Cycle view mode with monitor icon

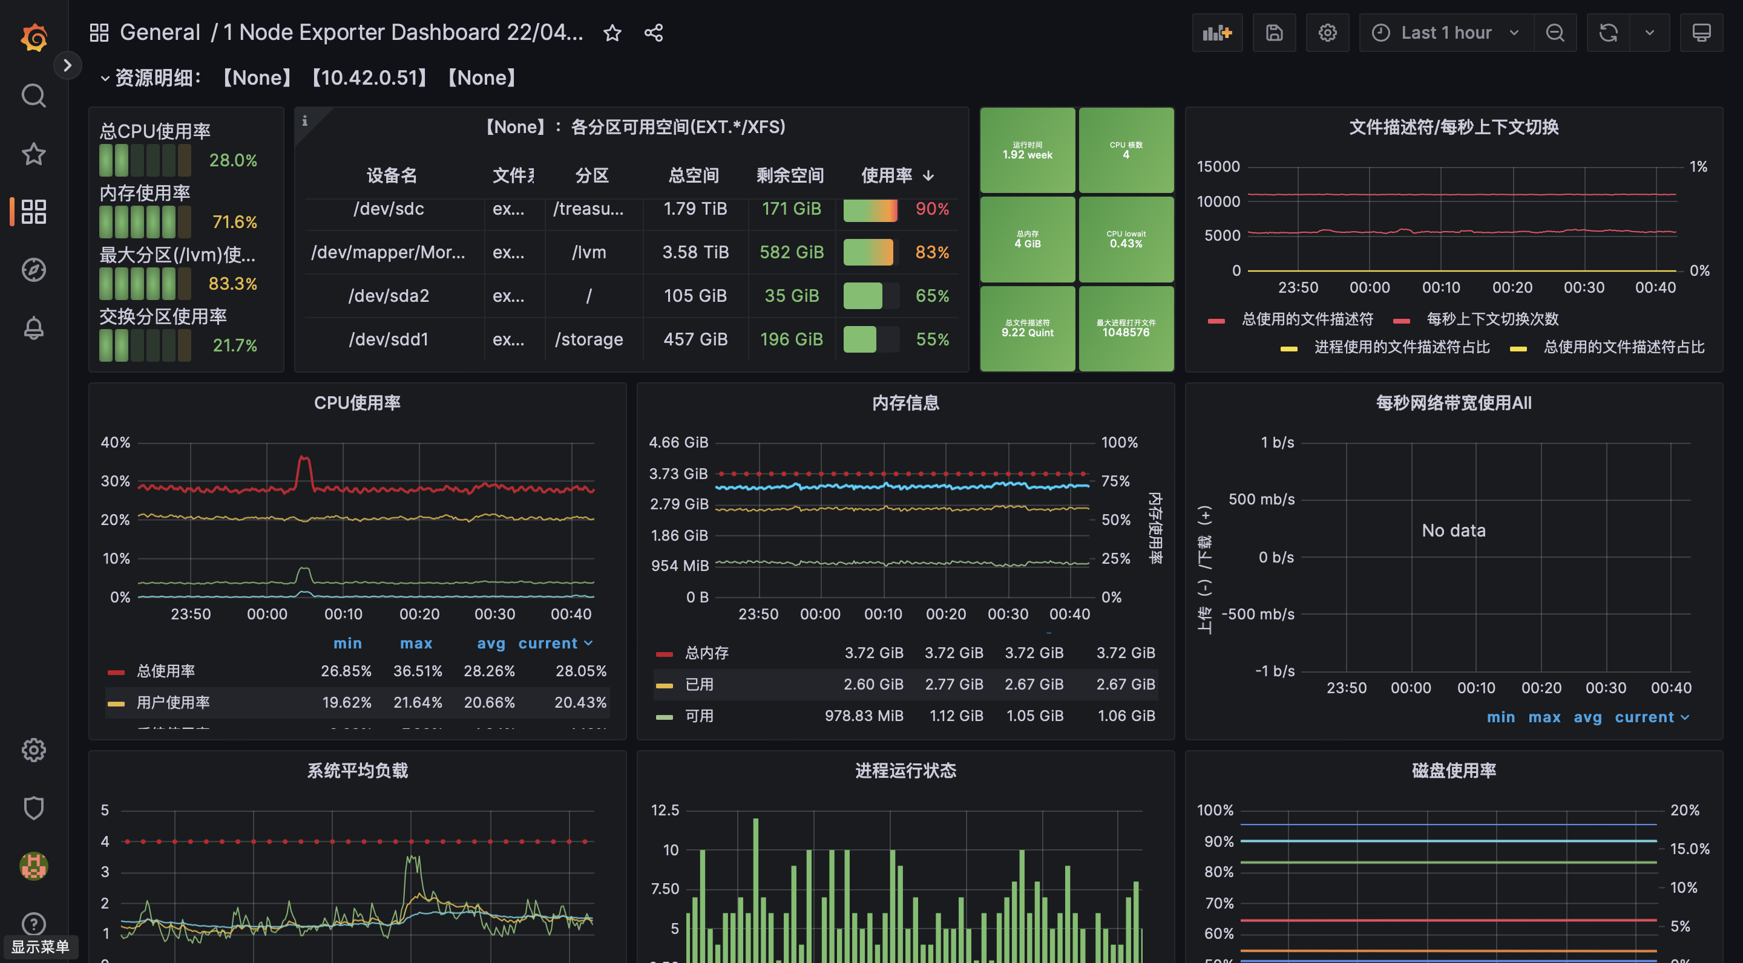(x=1701, y=33)
